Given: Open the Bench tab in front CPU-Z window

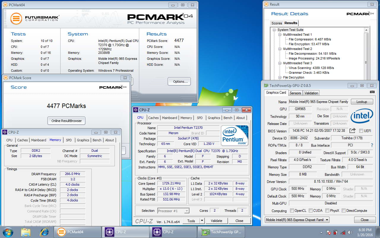Looking at the screenshot, I should pos(228,118).
